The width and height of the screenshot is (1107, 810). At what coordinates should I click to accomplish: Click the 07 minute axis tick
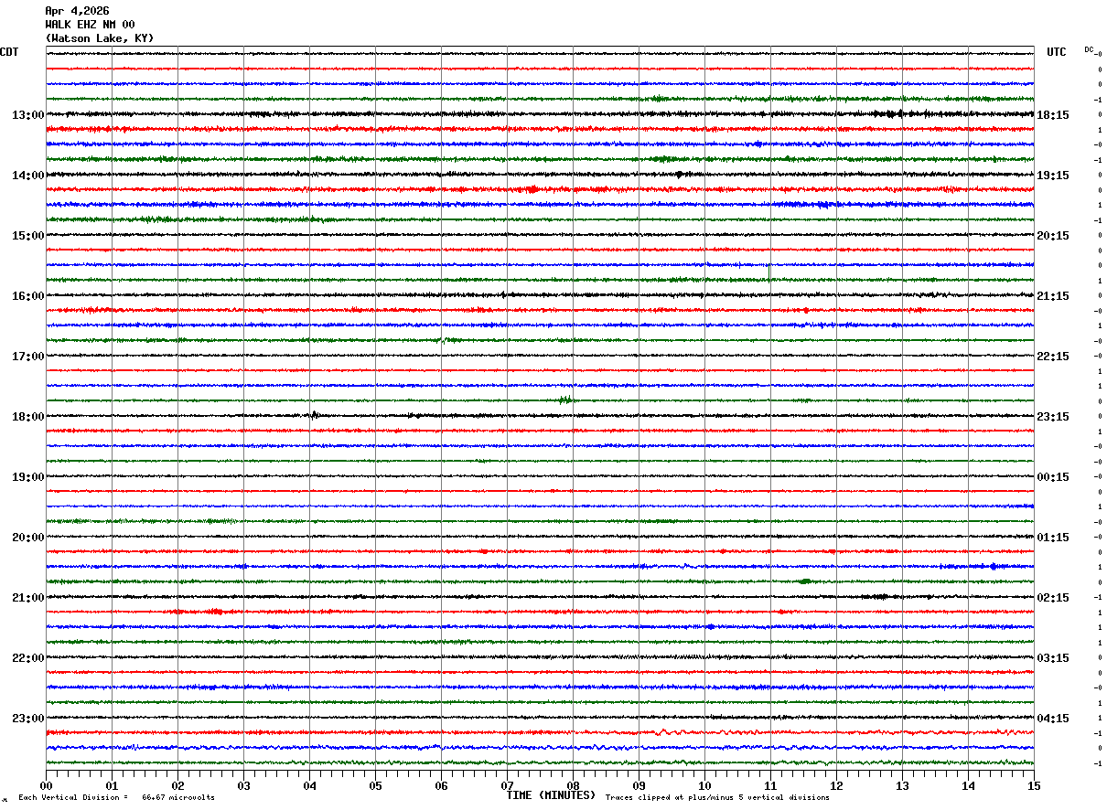click(x=507, y=785)
